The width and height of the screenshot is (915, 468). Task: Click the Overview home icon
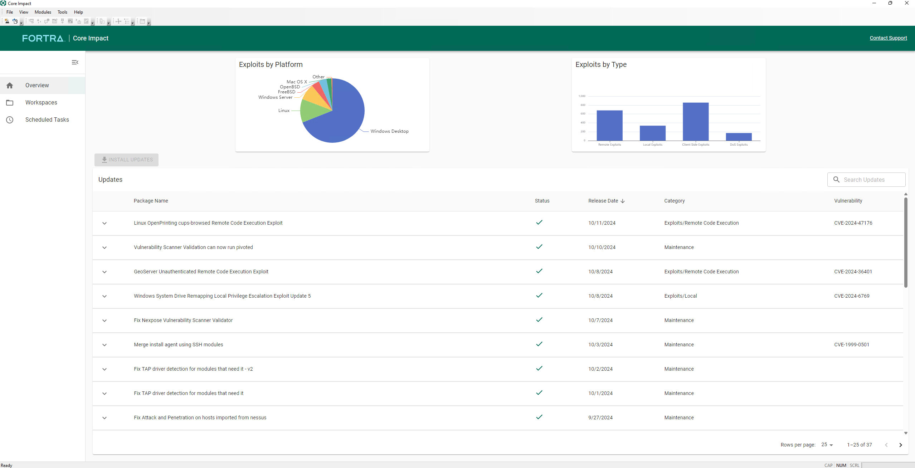pos(10,86)
